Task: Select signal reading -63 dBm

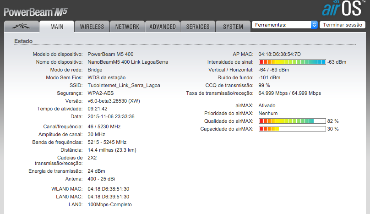Action: pyautogui.click(x=337, y=62)
